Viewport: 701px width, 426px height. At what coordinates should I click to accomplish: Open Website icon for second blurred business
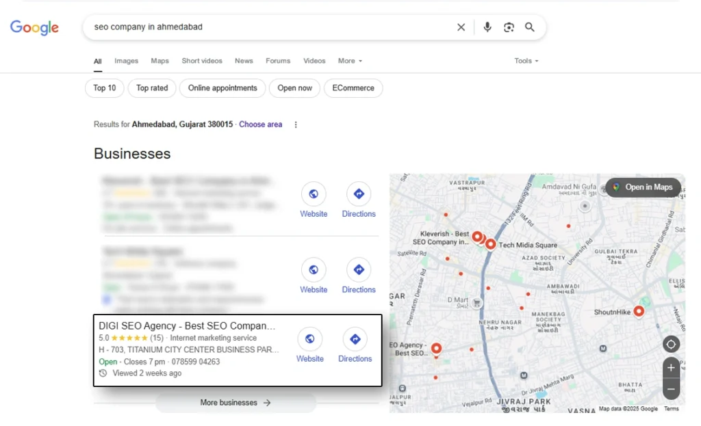pos(314,269)
